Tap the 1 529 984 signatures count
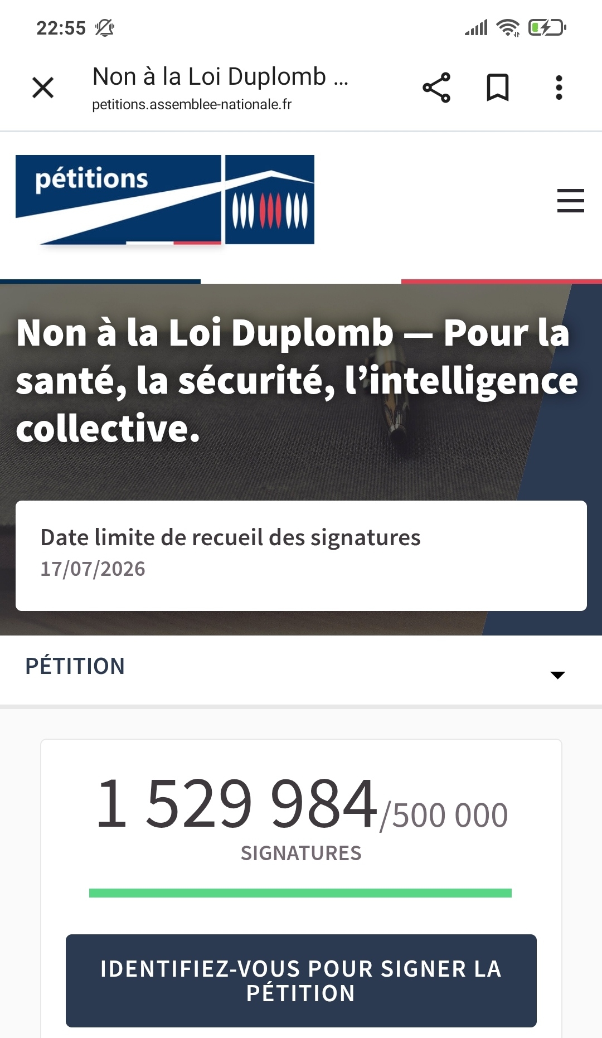Screen dimensions: 602x1038 [x=237, y=803]
